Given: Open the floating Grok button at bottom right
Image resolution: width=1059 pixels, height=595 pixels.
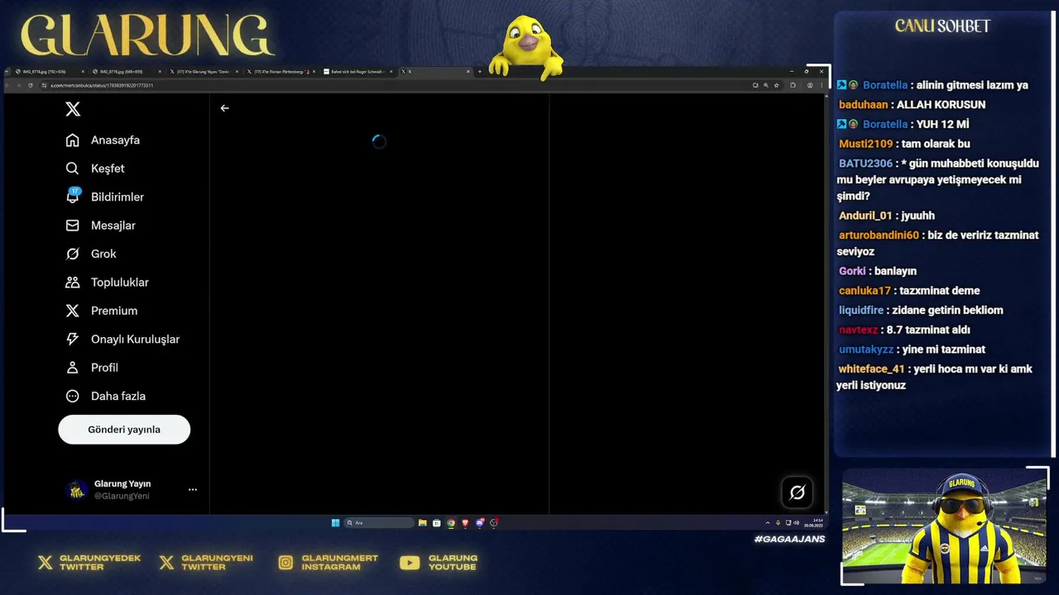Looking at the screenshot, I should pos(798,493).
